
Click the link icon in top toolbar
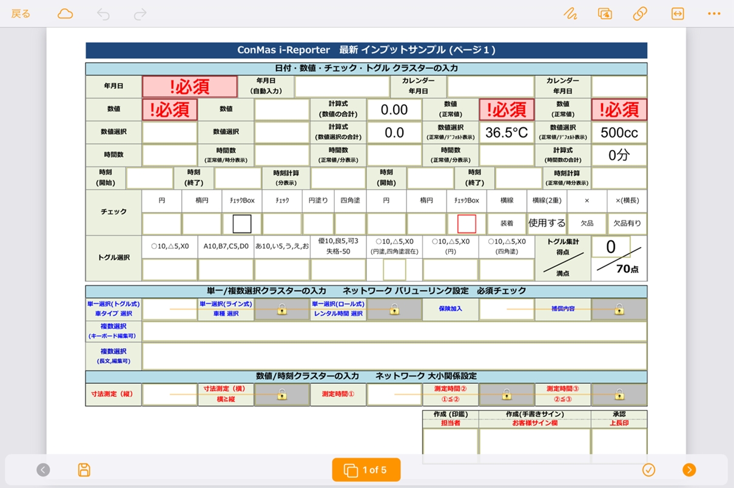point(640,14)
